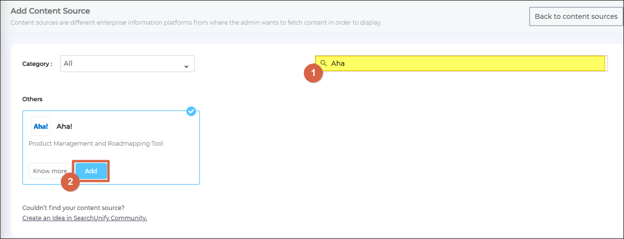Click the Others section heading
The height and width of the screenshot is (239, 624).
point(32,99)
